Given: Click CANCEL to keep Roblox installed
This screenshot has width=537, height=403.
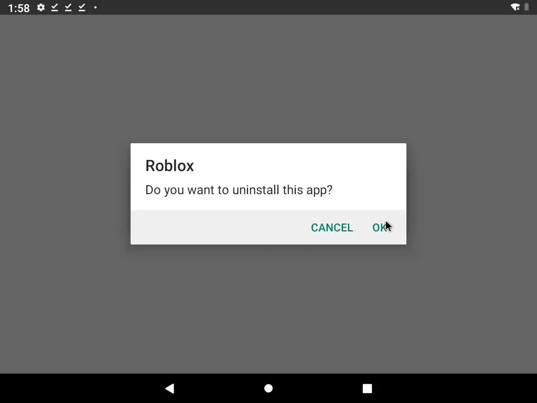Looking at the screenshot, I should (x=331, y=228).
